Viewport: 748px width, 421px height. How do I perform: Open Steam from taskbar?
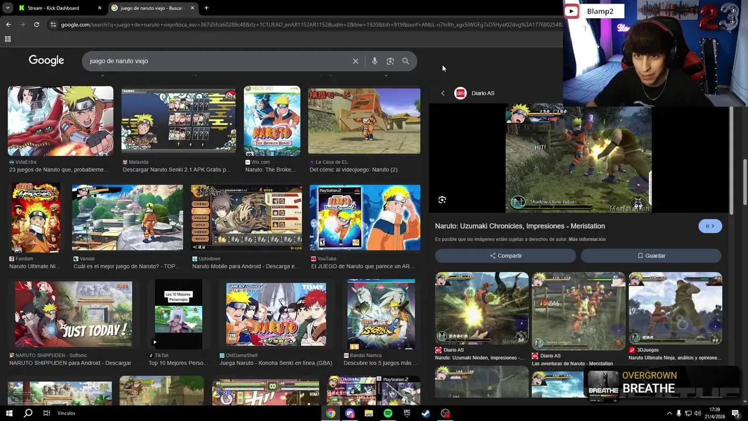pos(426,413)
